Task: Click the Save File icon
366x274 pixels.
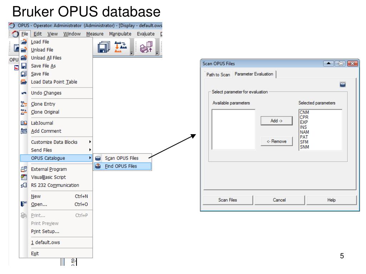Action: [24, 74]
